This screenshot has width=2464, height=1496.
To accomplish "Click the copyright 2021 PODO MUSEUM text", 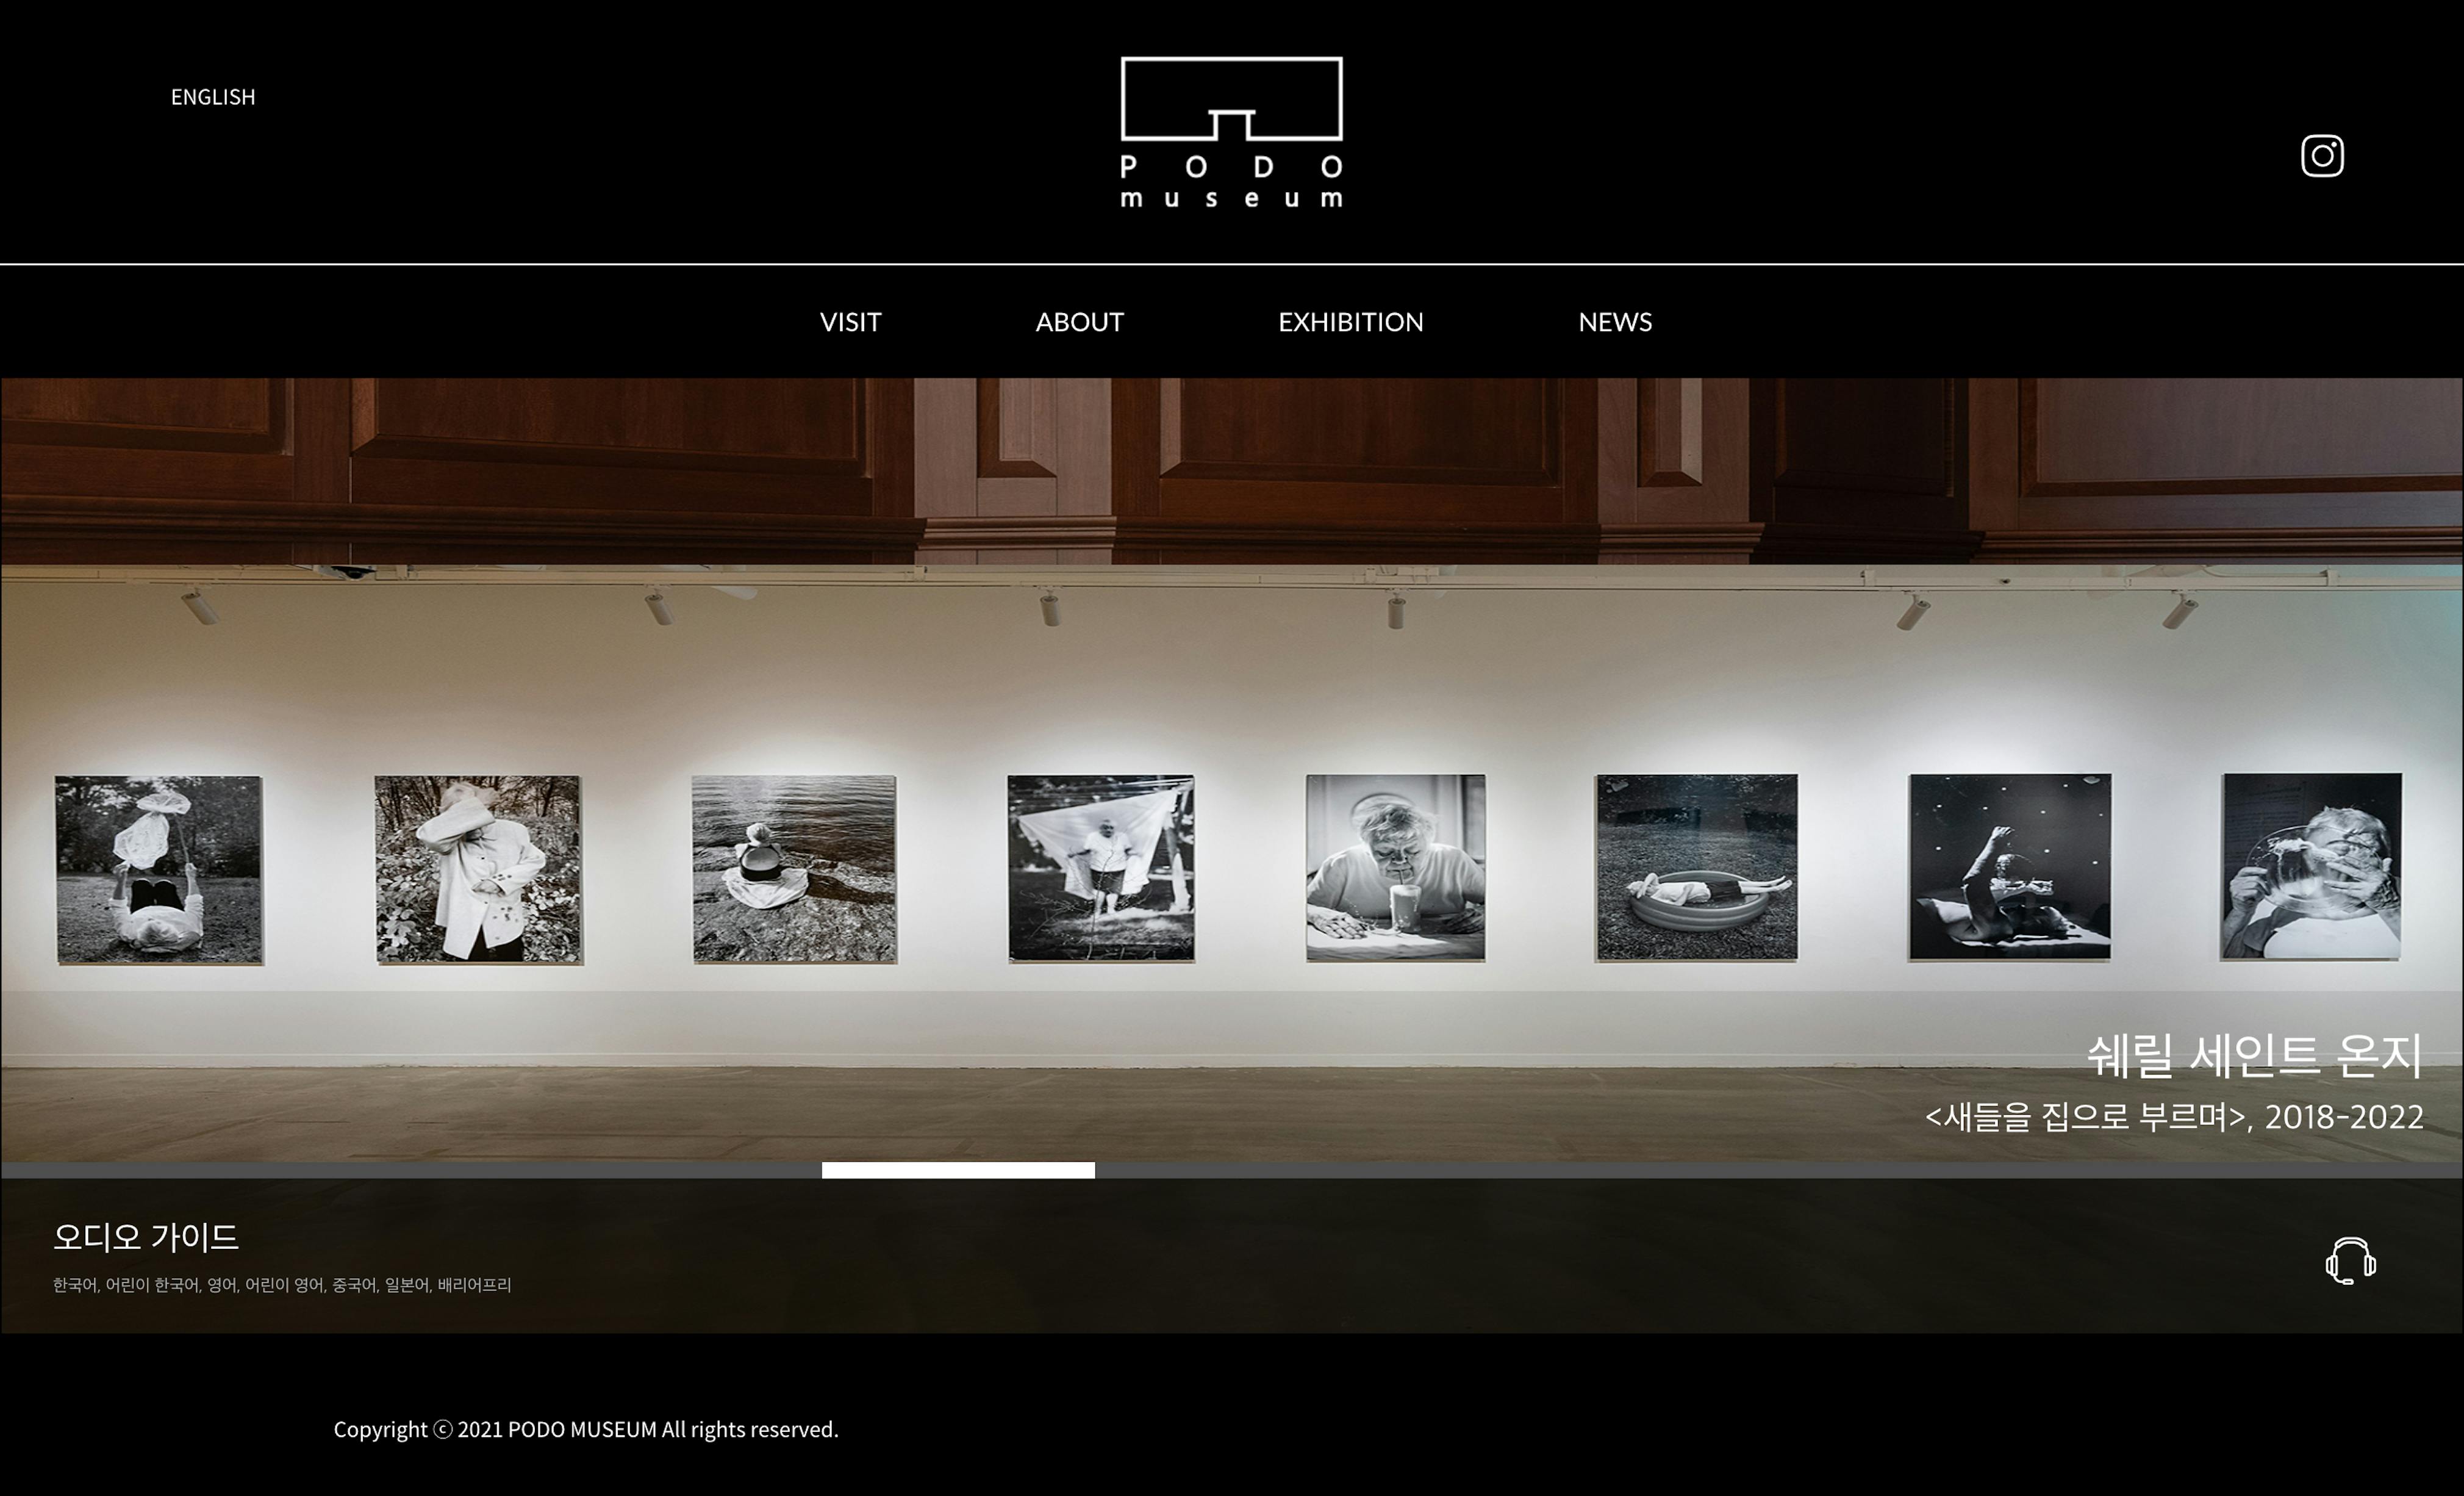I will coord(586,1429).
